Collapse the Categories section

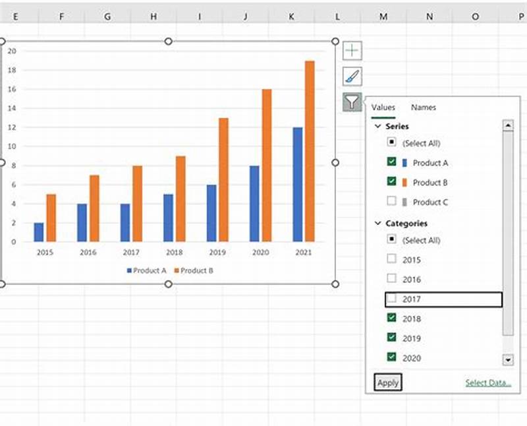point(377,223)
